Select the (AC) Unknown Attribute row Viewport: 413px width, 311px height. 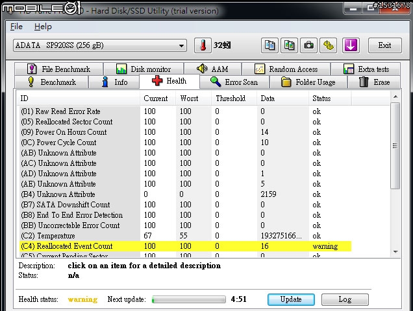[x=185, y=163]
